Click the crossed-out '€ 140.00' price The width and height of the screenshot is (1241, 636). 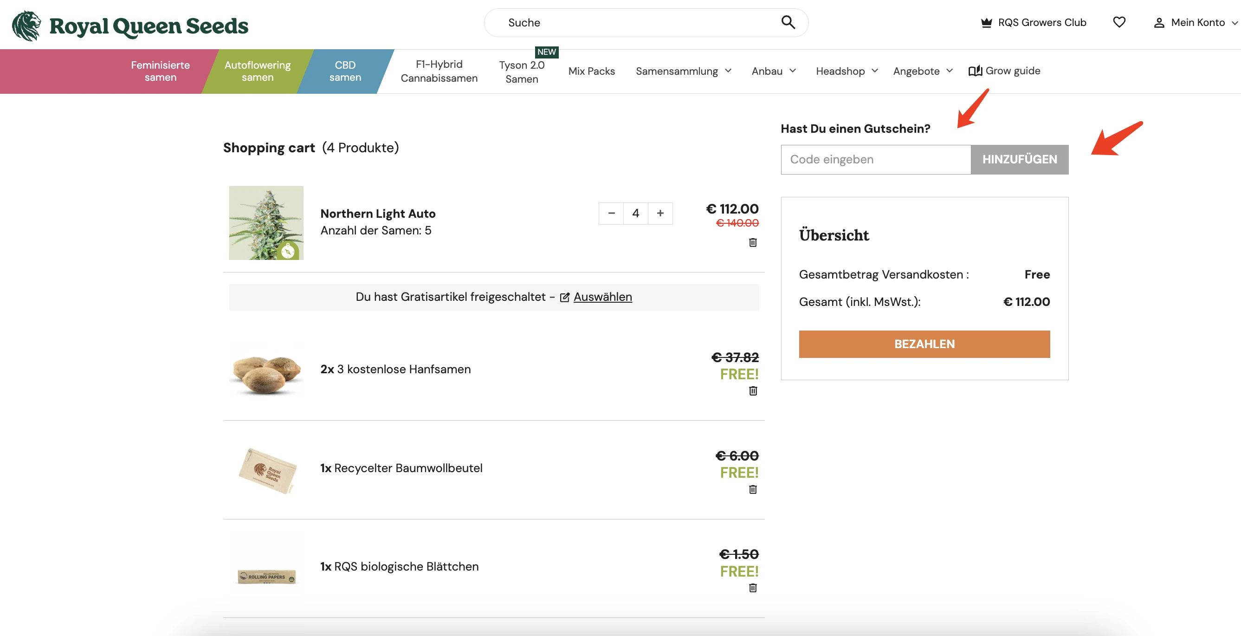(737, 223)
